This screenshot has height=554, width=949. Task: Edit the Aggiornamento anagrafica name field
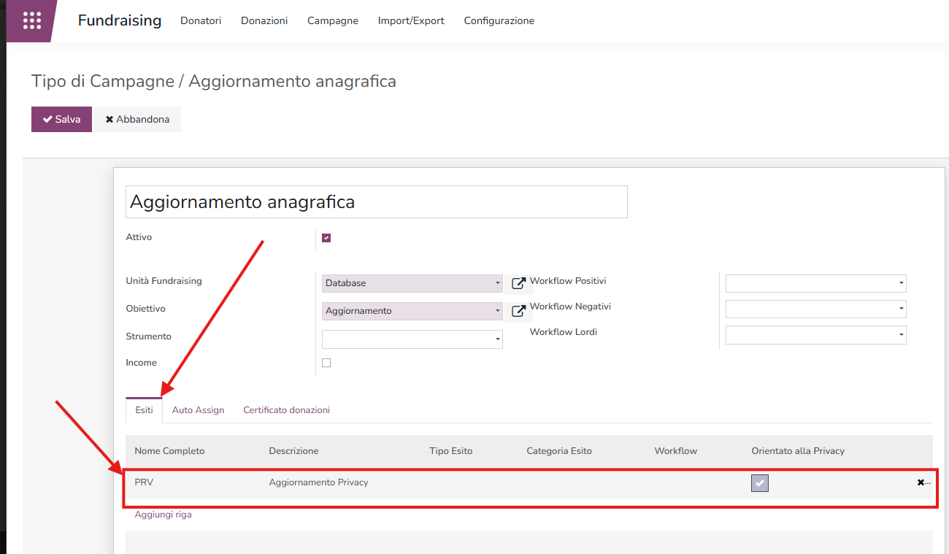(x=377, y=201)
